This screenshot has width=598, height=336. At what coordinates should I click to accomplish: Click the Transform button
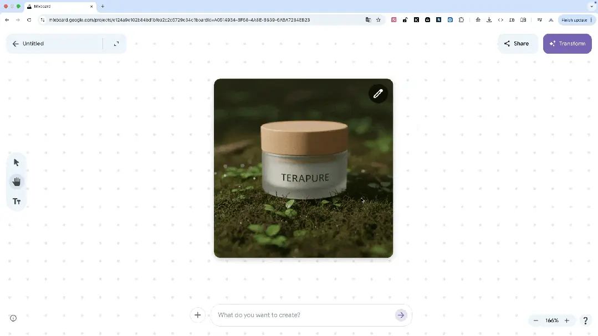567,44
